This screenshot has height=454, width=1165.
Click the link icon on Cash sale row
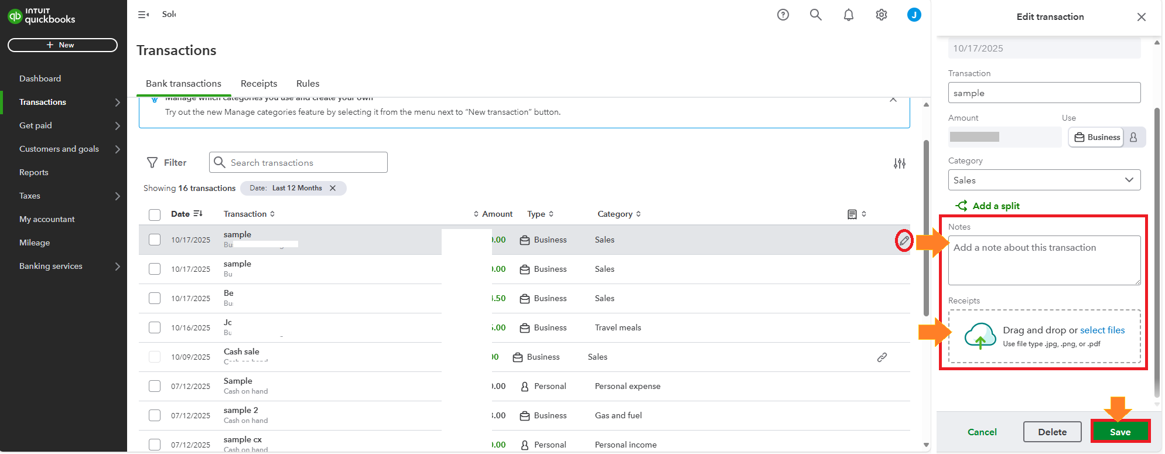(882, 357)
